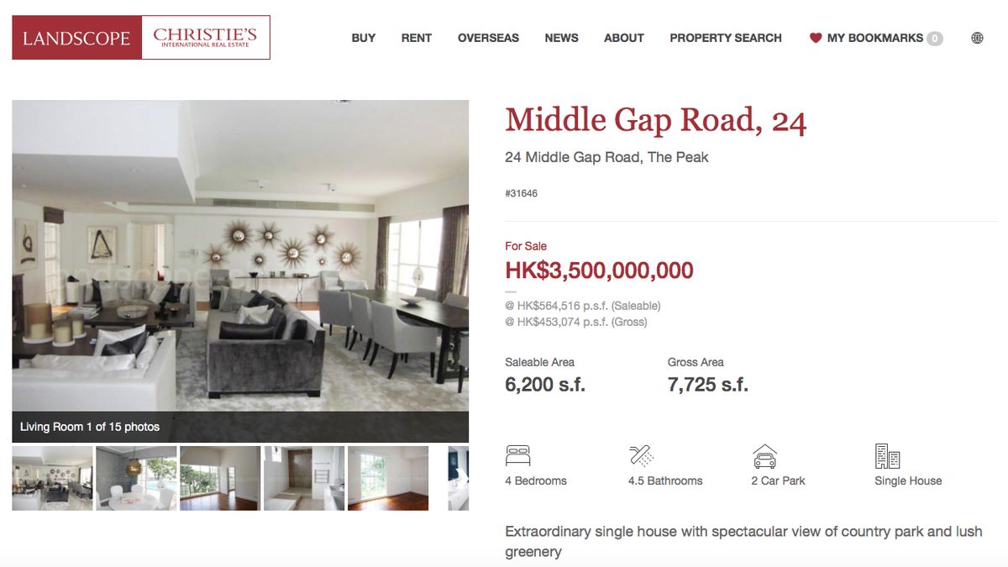1008x567 pixels.
Task: Click the Christie's International Real Estate logo
Action: (x=206, y=38)
